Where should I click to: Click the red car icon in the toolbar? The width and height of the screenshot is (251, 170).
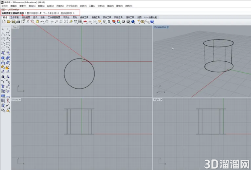coord(85,21)
